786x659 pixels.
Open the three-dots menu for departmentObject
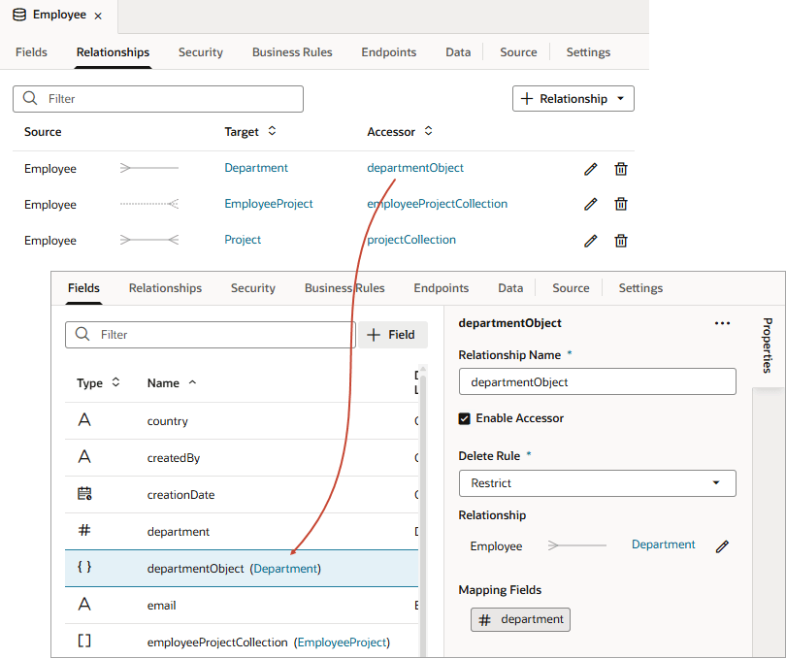pos(722,323)
